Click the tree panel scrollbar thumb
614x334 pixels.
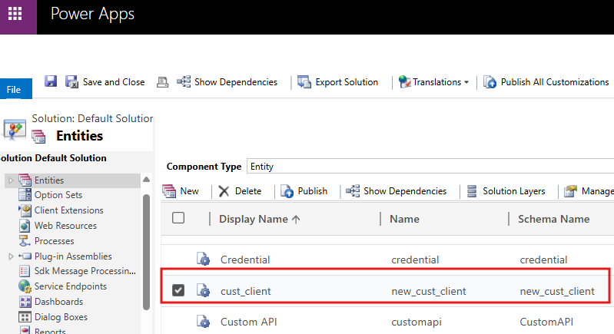tap(147, 253)
